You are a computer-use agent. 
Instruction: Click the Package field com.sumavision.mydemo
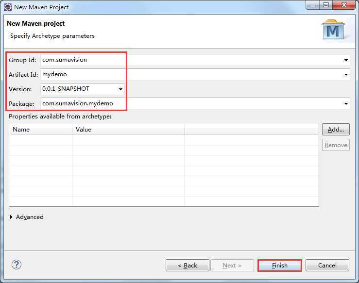[195, 103]
